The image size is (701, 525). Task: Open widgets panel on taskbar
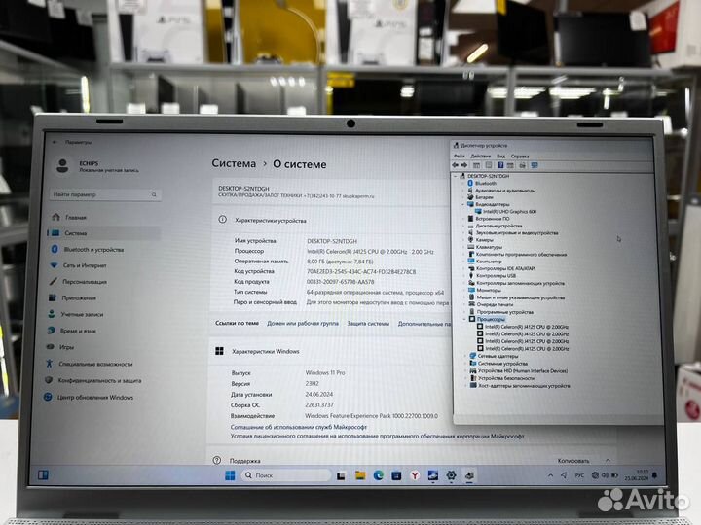pos(43,475)
